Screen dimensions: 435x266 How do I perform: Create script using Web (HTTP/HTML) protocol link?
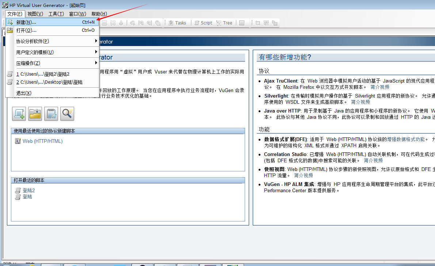pos(42,141)
